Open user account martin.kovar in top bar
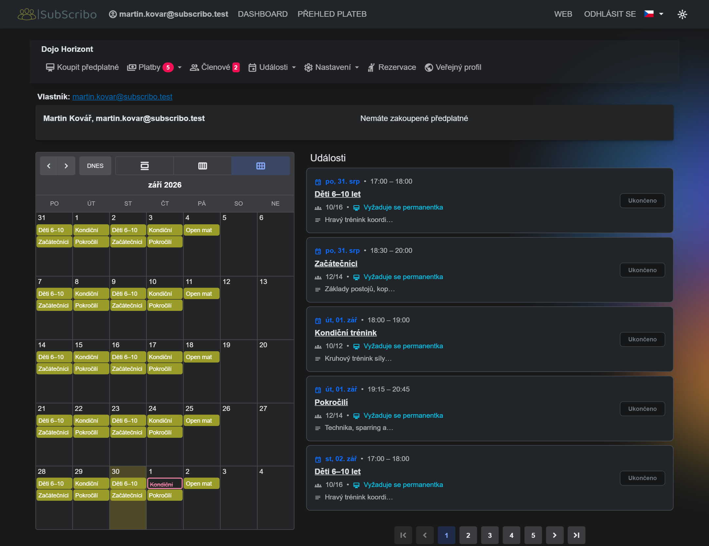Screen dimensions: 709x546 (169, 14)
